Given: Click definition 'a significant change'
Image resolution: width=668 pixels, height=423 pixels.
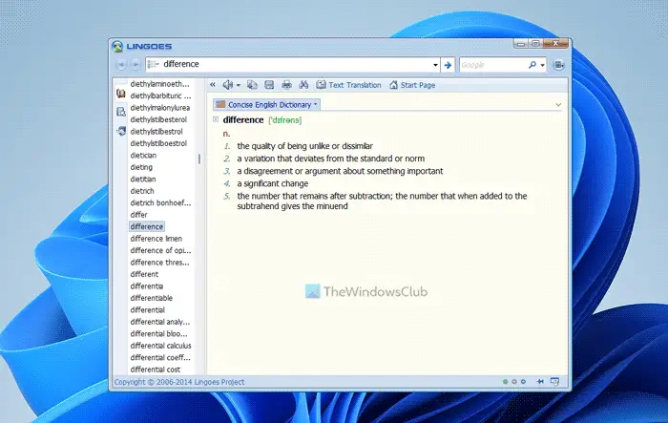Looking at the screenshot, I should pyautogui.click(x=273, y=183).
